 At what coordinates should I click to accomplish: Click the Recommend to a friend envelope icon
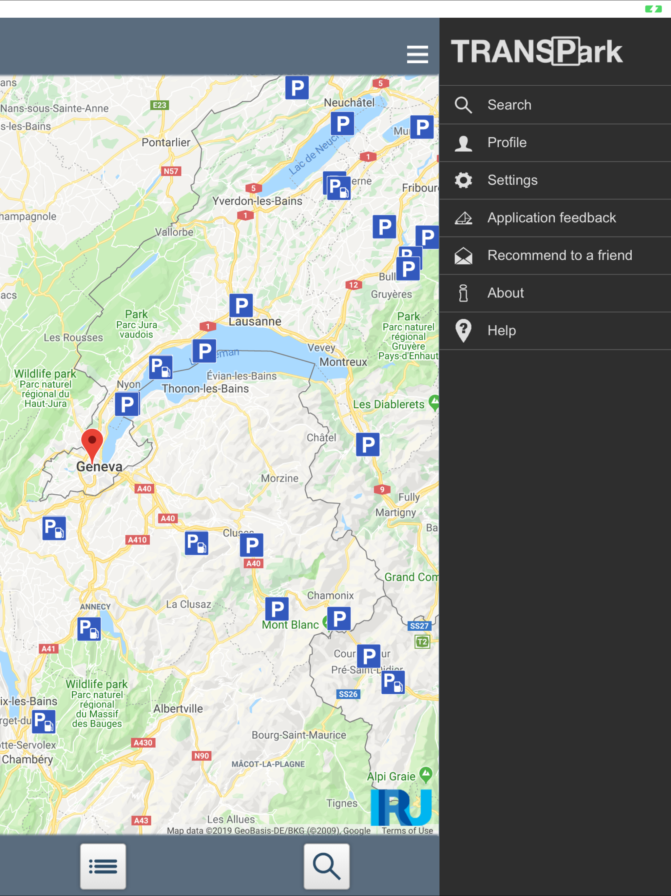click(463, 255)
